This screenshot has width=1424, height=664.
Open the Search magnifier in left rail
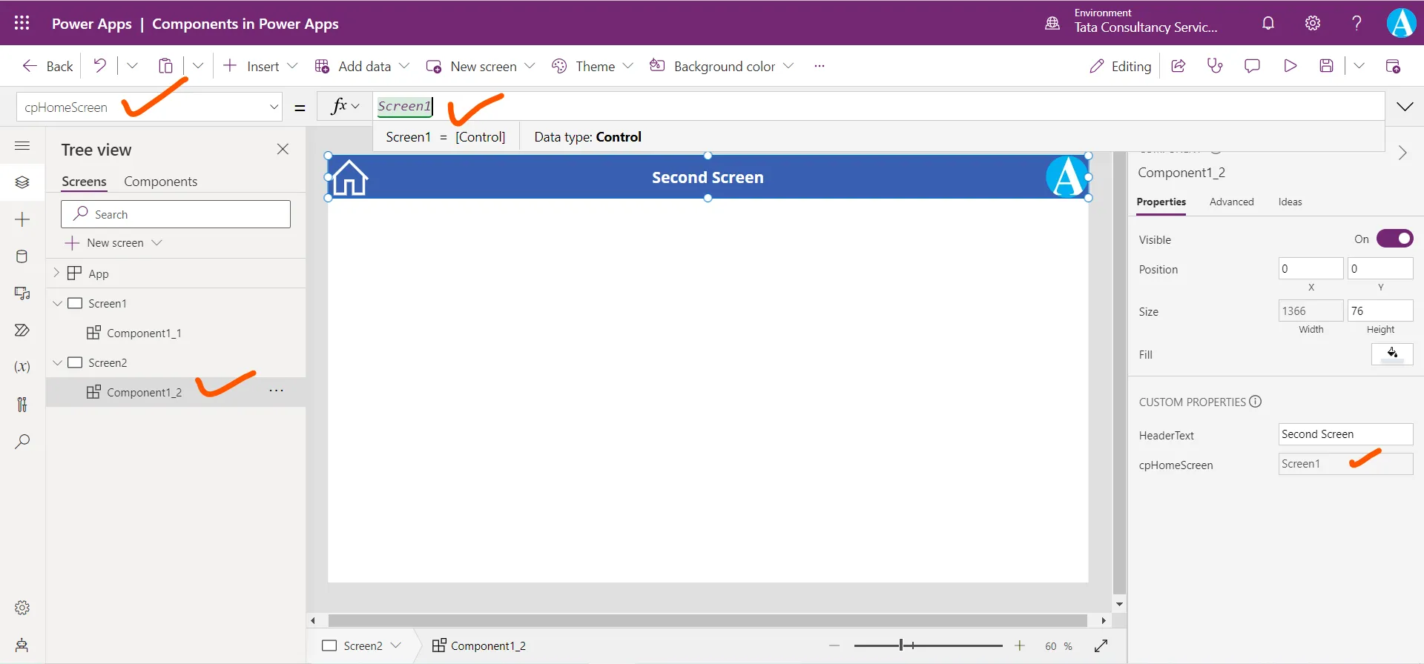pyautogui.click(x=22, y=442)
